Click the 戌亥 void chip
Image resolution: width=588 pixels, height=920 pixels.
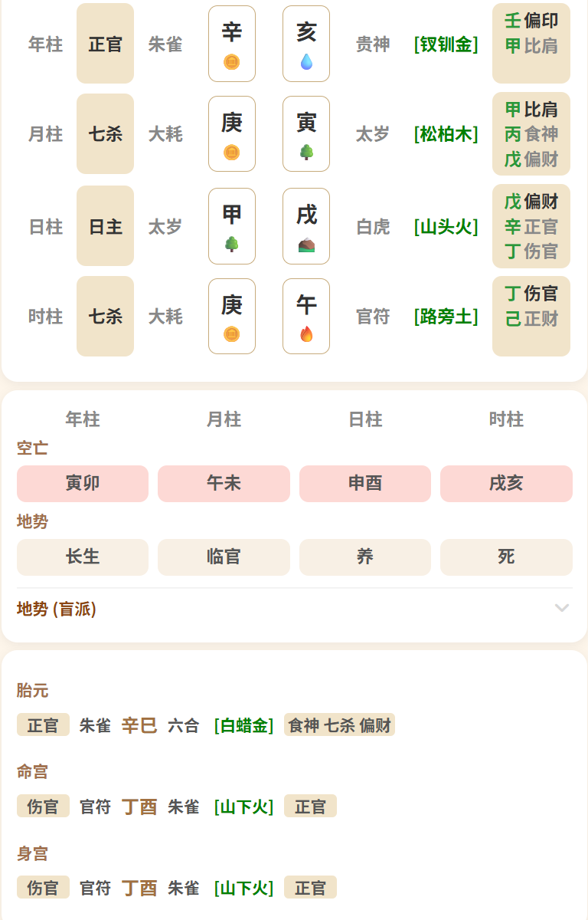[x=506, y=484]
